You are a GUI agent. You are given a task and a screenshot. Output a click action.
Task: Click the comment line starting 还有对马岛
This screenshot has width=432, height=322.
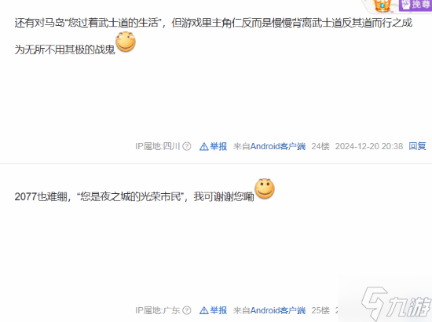213,23
